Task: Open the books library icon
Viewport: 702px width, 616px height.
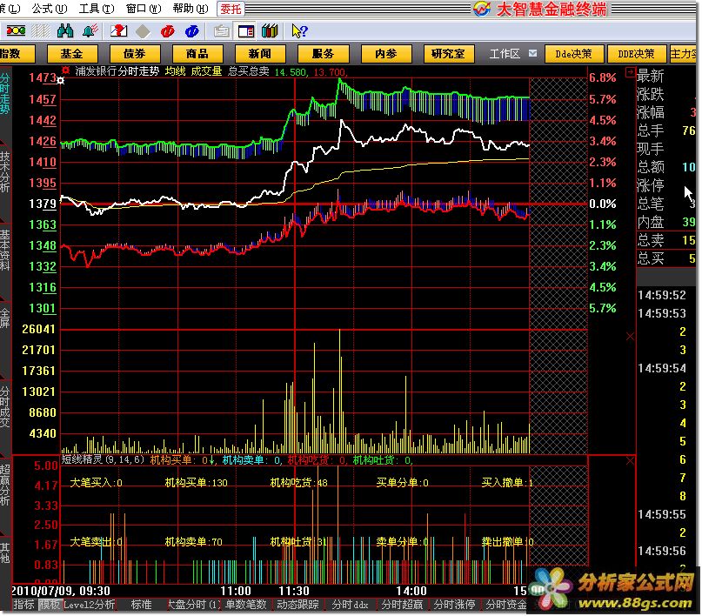Action: click(270, 31)
